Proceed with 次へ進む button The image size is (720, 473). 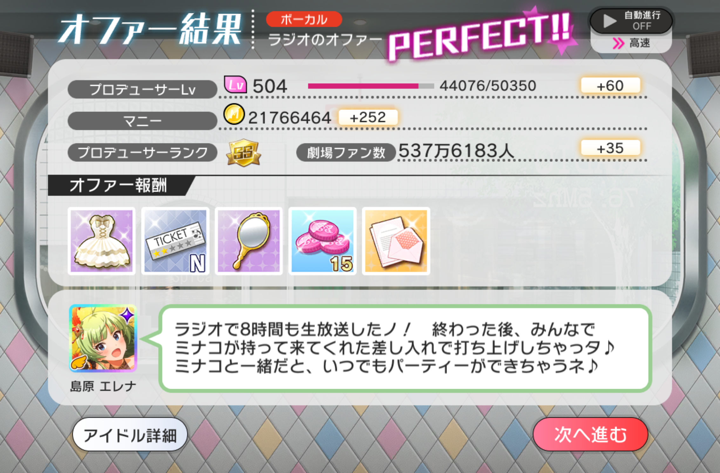590,434
